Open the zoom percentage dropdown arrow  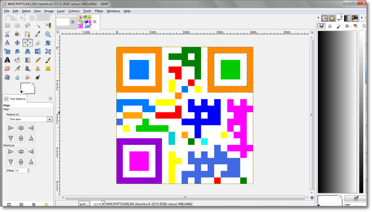click(x=103, y=204)
